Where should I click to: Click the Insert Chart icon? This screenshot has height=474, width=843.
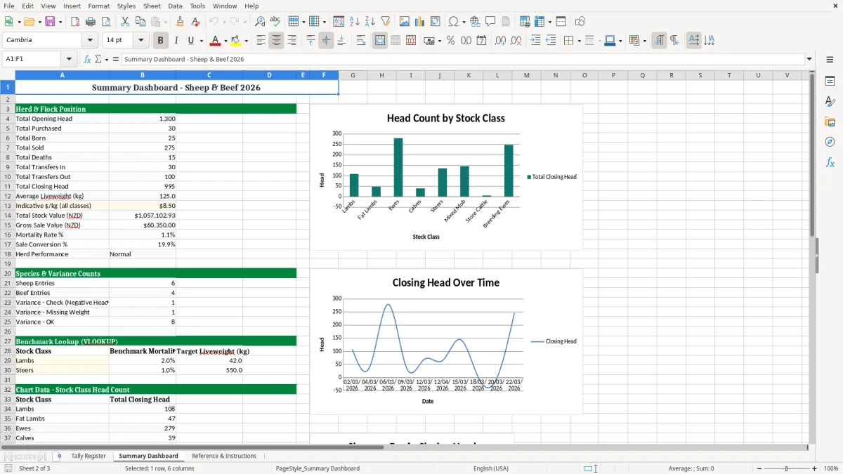point(420,22)
